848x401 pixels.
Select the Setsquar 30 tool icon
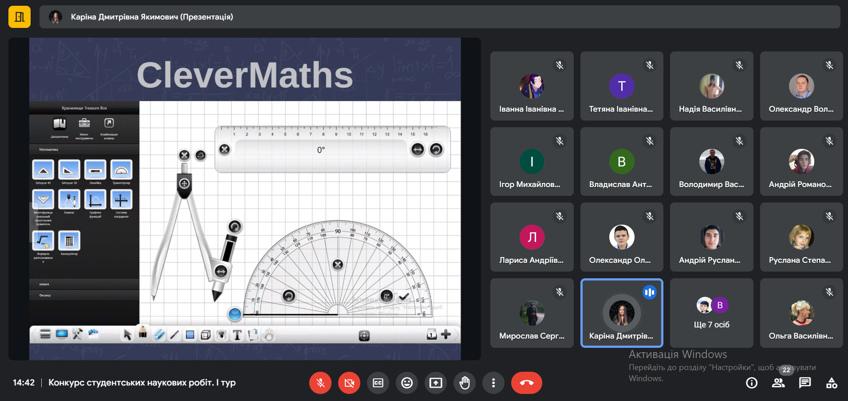[x=69, y=170]
